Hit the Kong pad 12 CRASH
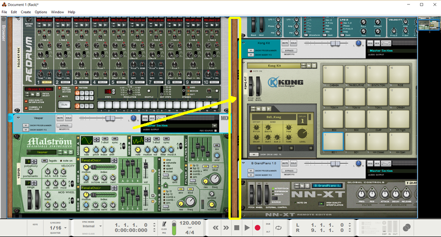Image resolution: width=441 pixels, height=237 pixels. coord(400,96)
